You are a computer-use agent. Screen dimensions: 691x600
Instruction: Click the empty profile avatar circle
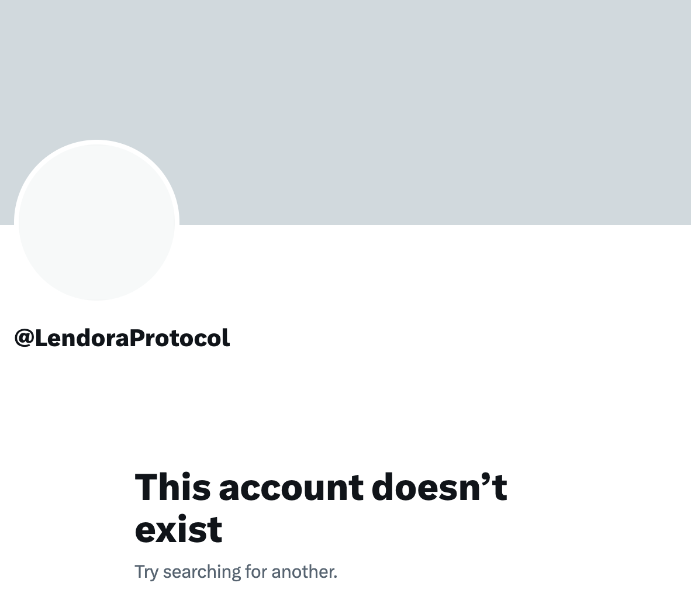tap(96, 222)
